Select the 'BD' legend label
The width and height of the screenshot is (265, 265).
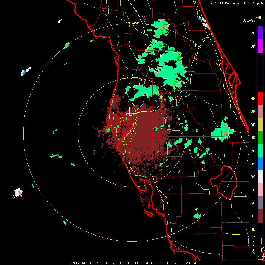(253, 125)
